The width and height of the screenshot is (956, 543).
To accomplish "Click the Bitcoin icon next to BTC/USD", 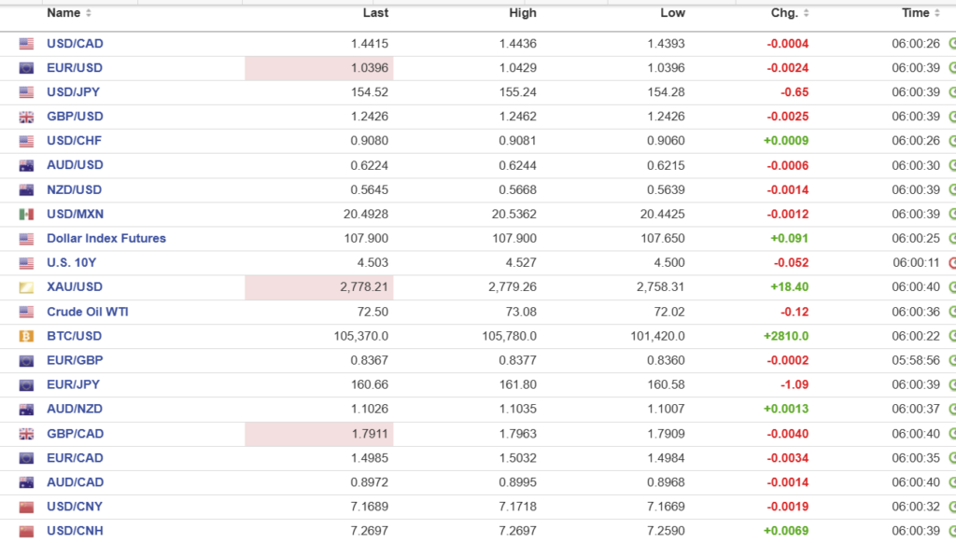I will (26, 336).
